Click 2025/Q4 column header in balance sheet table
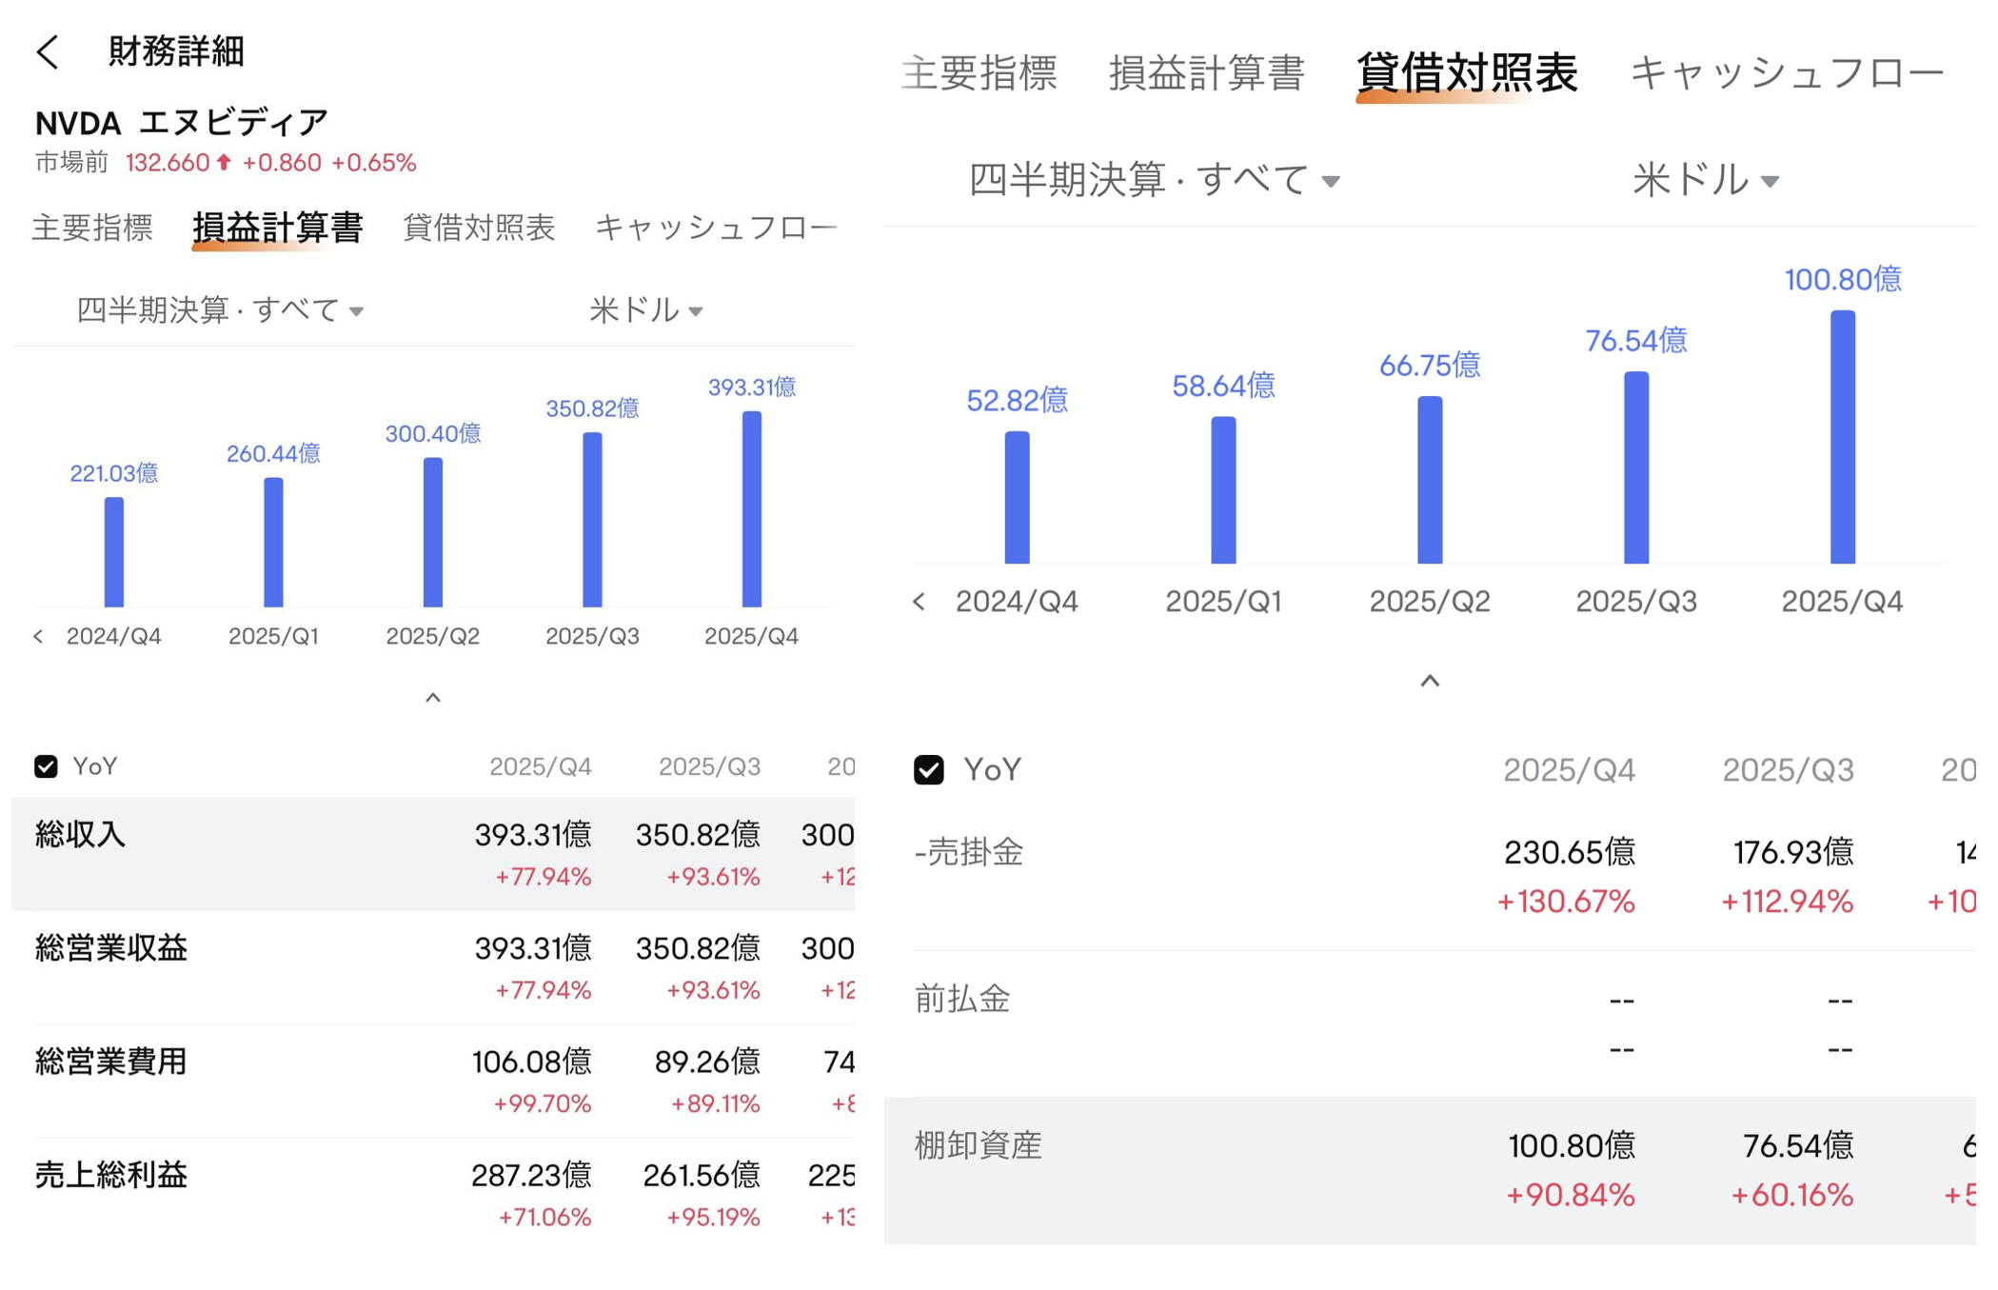 tap(1569, 770)
